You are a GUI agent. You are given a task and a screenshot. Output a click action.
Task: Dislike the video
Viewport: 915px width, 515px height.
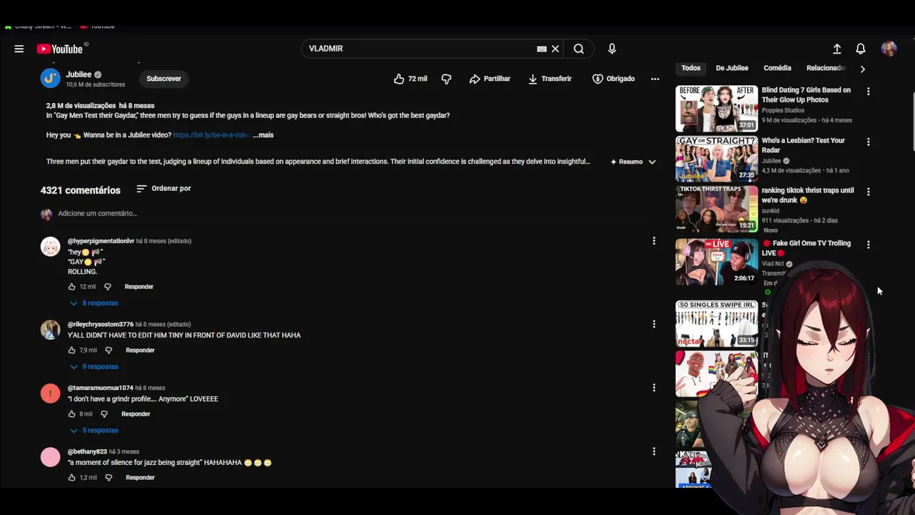coord(446,79)
